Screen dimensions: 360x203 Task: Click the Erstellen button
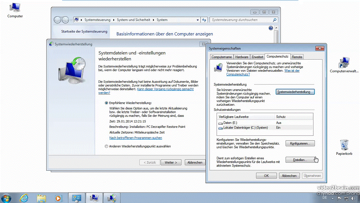300,160
